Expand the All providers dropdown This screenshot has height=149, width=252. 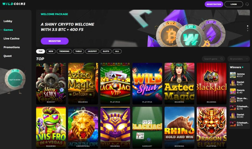239,59
